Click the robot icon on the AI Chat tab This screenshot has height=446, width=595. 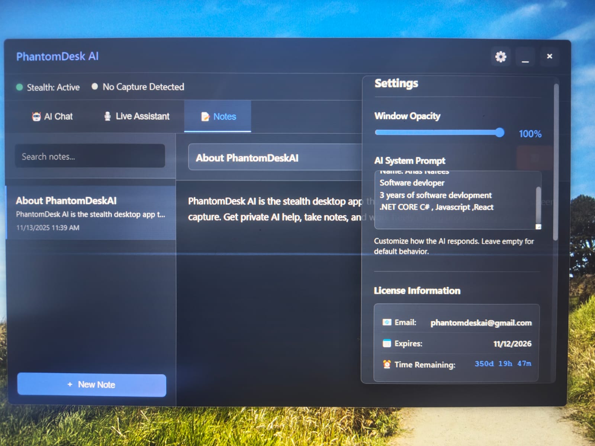[36, 116]
